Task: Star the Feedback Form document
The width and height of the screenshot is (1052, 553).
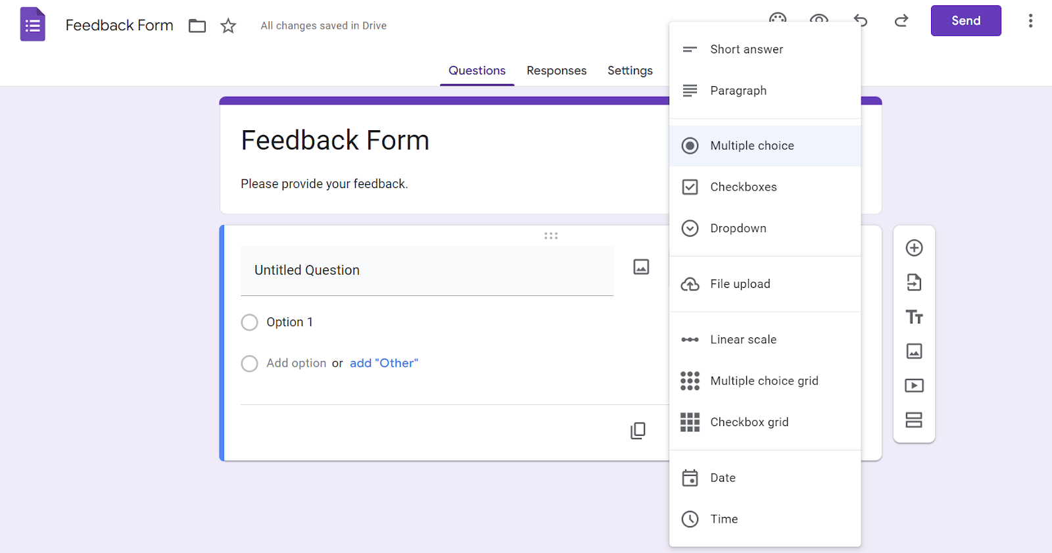Action: pos(228,26)
